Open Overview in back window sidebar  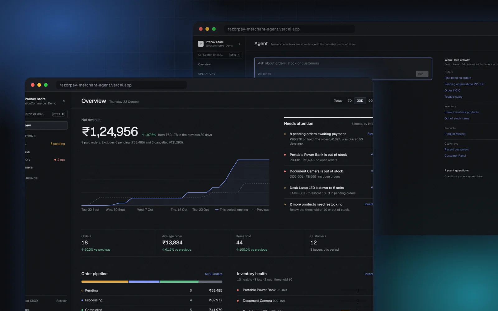pyautogui.click(x=204, y=64)
